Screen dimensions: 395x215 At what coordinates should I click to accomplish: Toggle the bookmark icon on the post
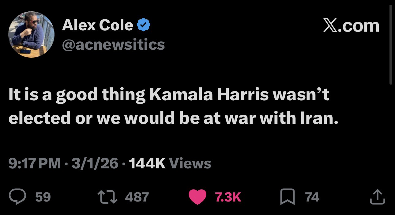coord(287,197)
